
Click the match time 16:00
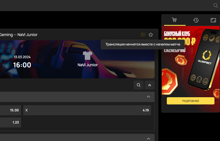(x=22, y=65)
